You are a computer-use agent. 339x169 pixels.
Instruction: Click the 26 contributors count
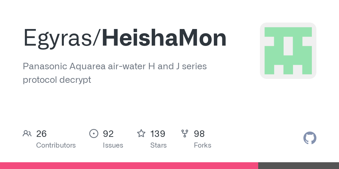(42, 134)
